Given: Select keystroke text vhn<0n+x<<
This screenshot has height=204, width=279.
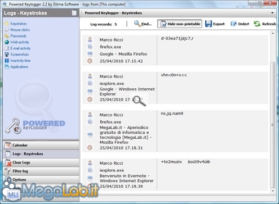Looking at the screenshot, I should coord(174,75).
